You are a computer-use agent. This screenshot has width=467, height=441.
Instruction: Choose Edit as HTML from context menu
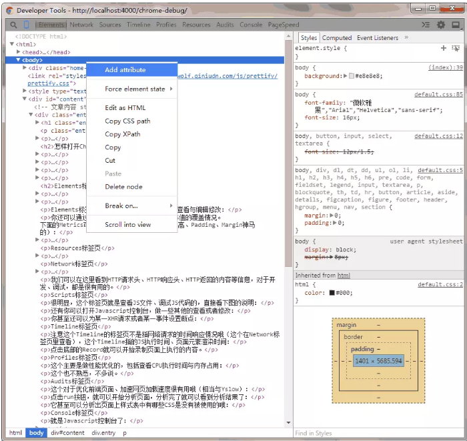[x=125, y=108]
